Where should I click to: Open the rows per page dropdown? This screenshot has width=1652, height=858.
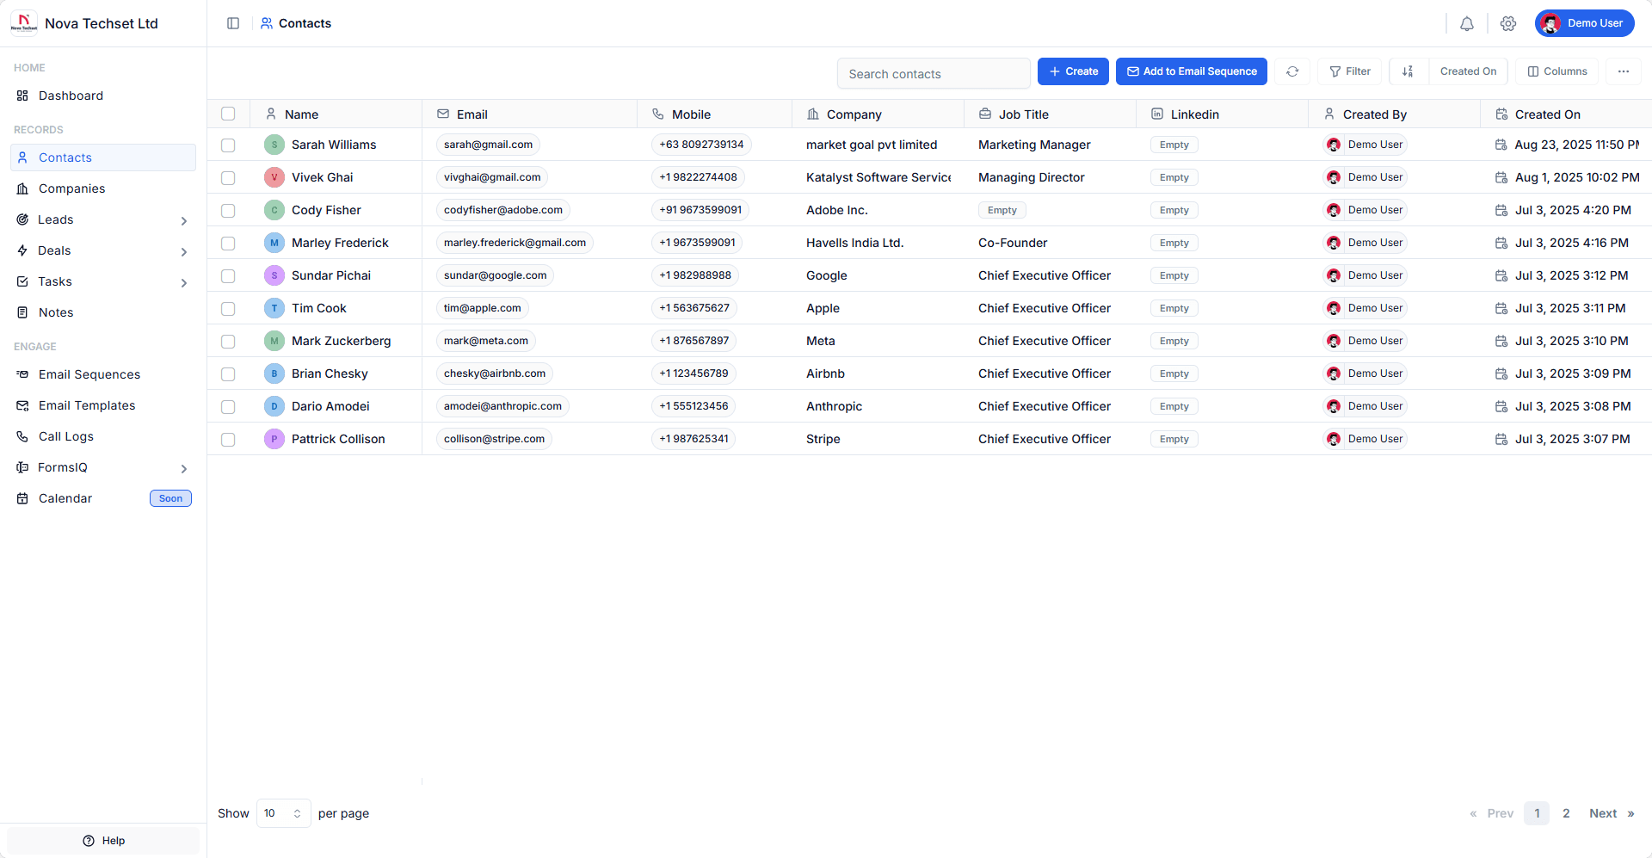tap(283, 813)
